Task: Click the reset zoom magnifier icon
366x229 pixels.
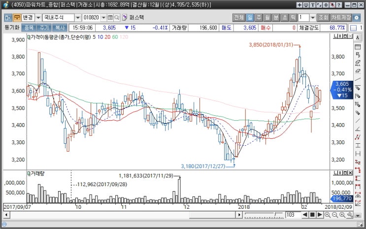Action: 342,215
